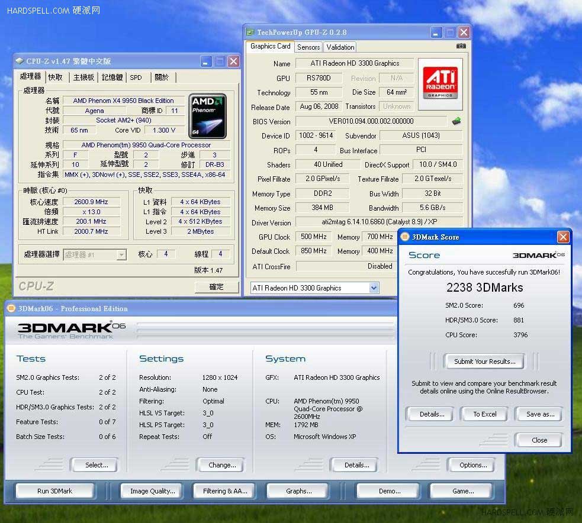
Task: Click the CPU-Z title bar icon
Action: coord(20,61)
